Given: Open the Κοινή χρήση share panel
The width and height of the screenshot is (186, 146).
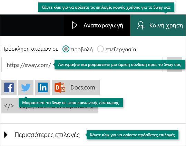Looking at the screenshot, I should (x=158, y=25).
